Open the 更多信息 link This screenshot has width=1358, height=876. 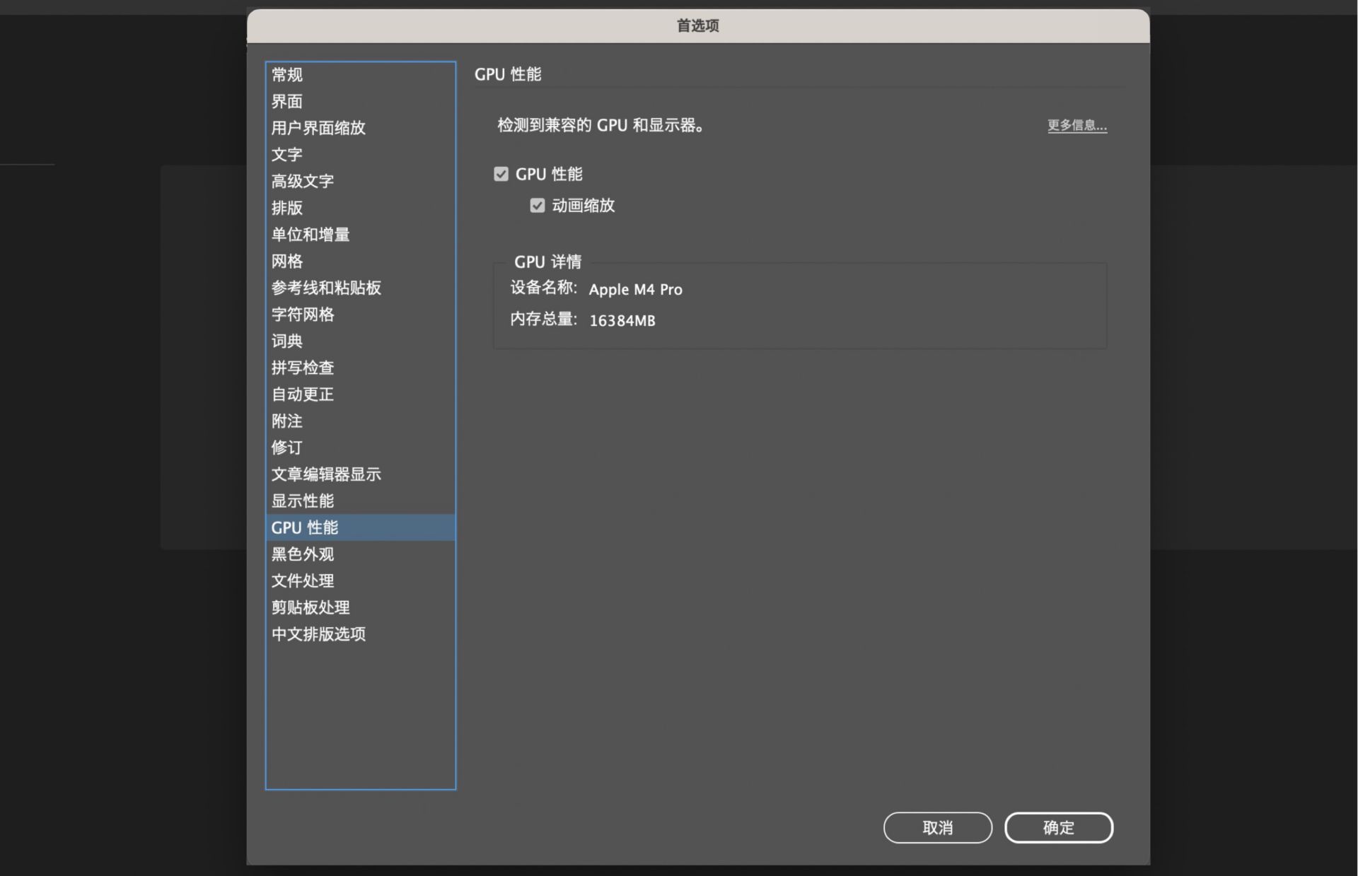[x=1076, y=125]
